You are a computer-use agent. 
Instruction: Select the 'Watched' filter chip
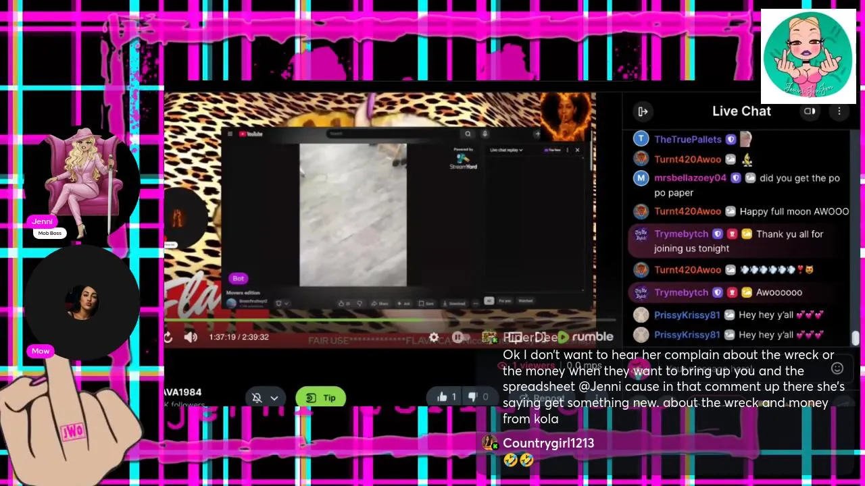(x=525, y=301)
